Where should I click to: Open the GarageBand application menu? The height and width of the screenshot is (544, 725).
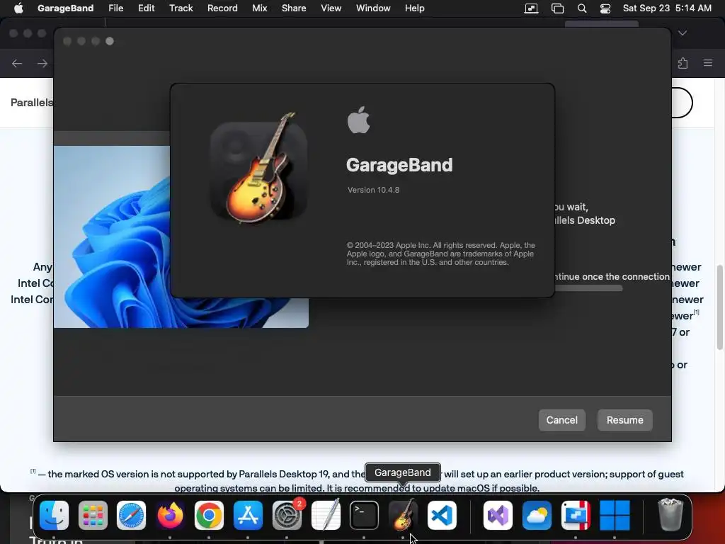[66, 8]
